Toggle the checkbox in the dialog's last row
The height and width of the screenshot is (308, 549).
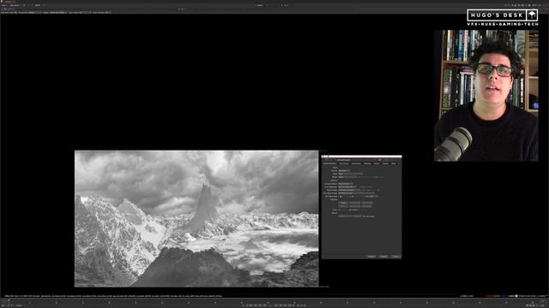[364, 216]
